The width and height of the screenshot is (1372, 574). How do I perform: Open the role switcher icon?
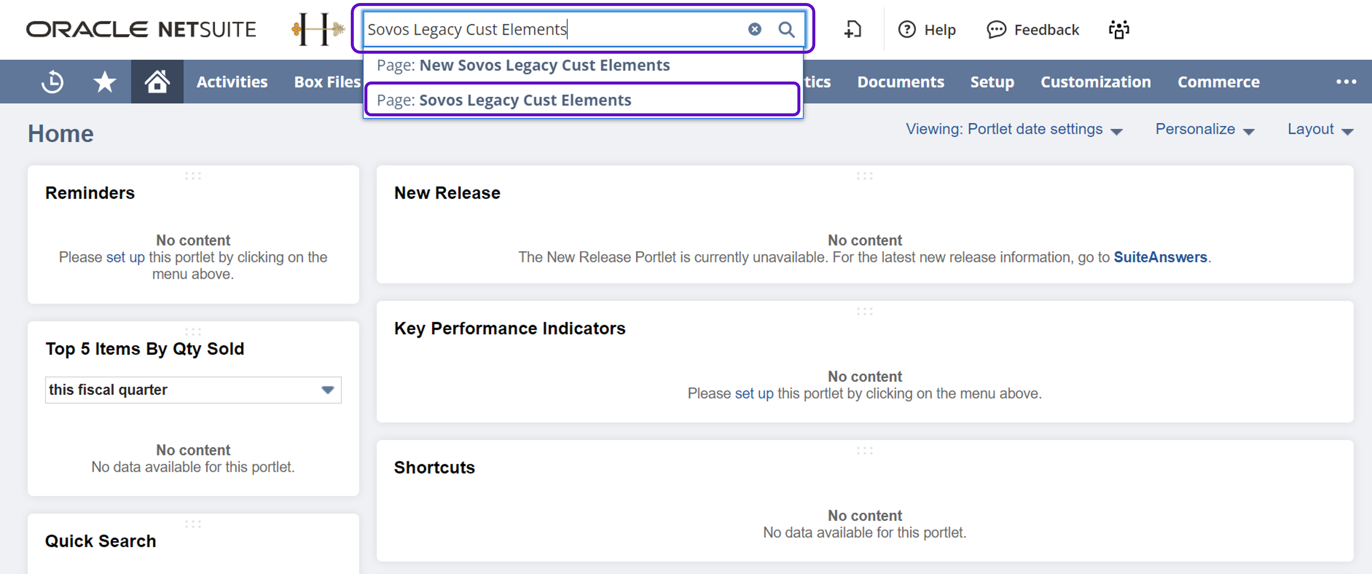(x=1118, y=29)
